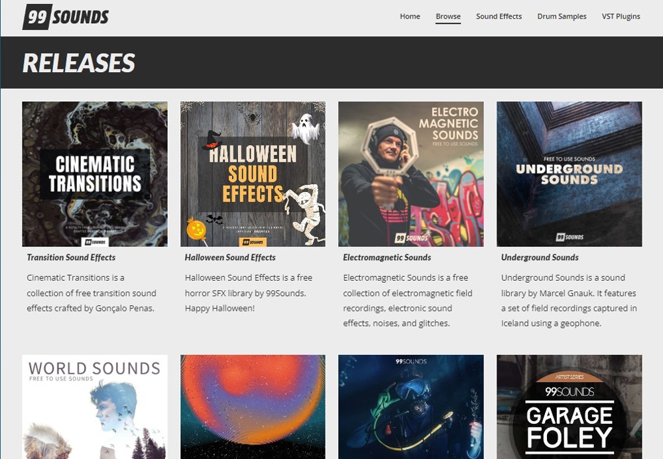Open the Cinematic Transitions cover image
This screenshot has height=459, width=663.
pos(95,174)
